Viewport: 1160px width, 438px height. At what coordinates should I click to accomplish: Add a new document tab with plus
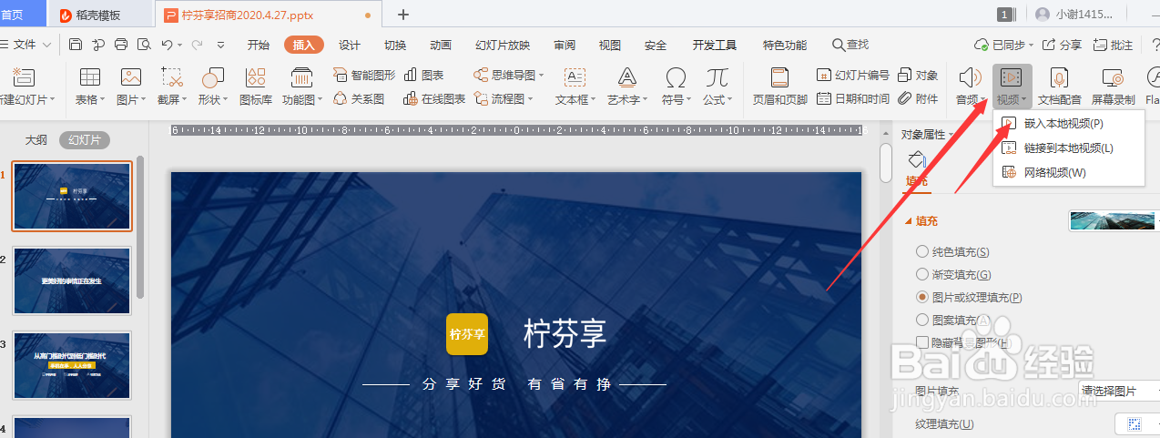click(x=403, y=15)
